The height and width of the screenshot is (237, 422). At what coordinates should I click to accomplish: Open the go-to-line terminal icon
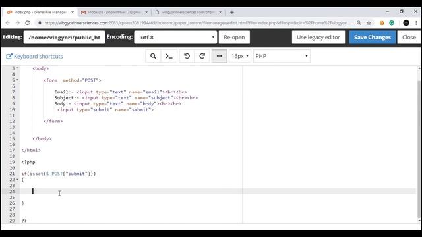[x=169, y=56]
